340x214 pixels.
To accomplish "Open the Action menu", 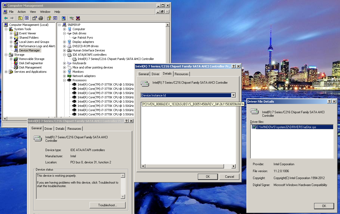I will (x=22, y=12).
